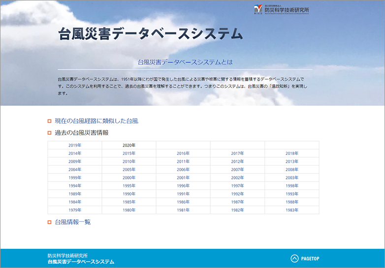Open typhoons similar to current track link
Viewport: 385px width, 268px height.
tap(96, 120)
